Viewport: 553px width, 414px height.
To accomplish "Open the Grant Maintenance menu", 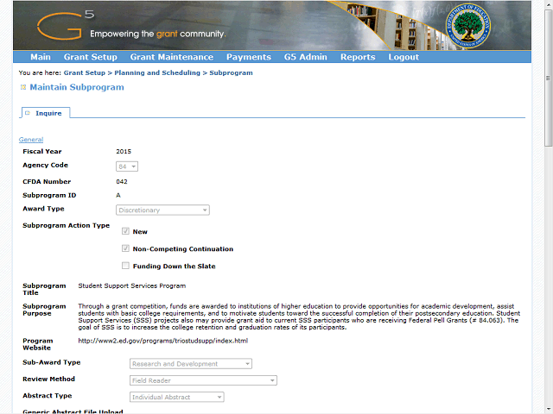I will point(172,57).
